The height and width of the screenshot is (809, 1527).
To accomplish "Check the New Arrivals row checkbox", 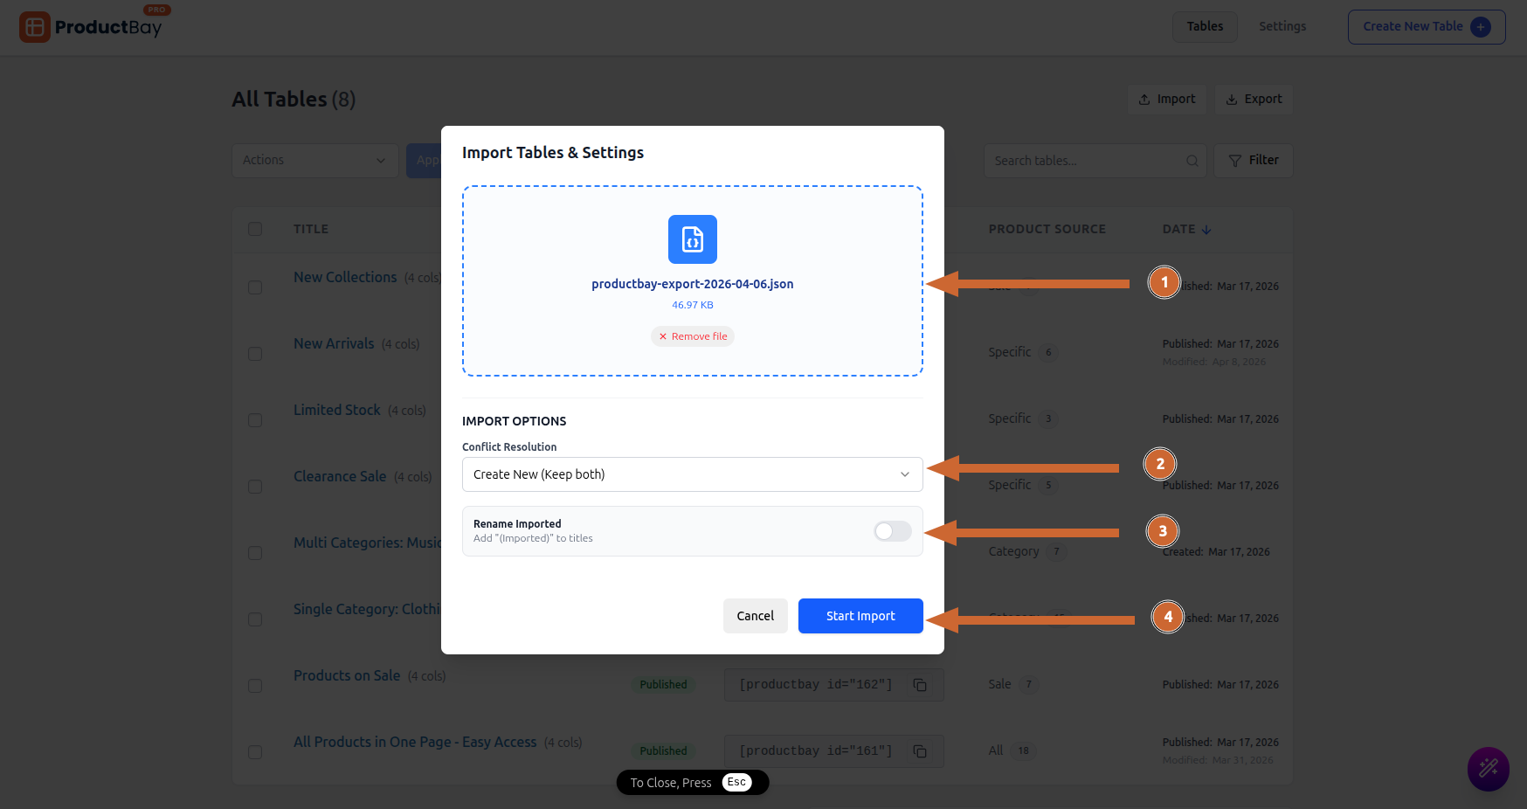I will (255, 354).
